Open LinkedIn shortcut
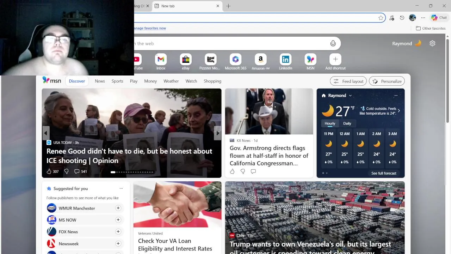This screenshot has width=451, height=254. pyautogui.click(x=285, y=62)
